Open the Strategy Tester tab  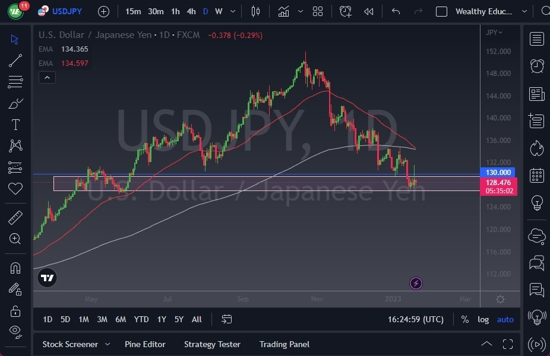point(212,344)
